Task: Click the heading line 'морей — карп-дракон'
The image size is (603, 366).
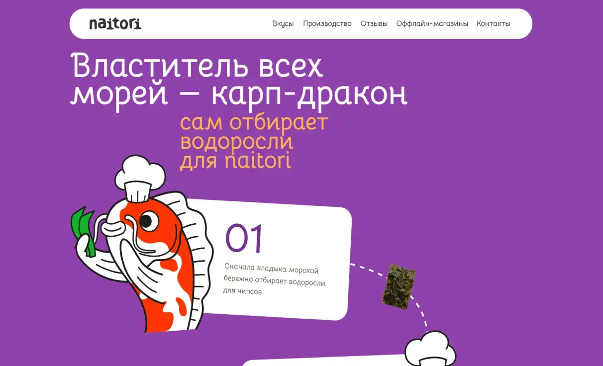Action: point(239,94)
